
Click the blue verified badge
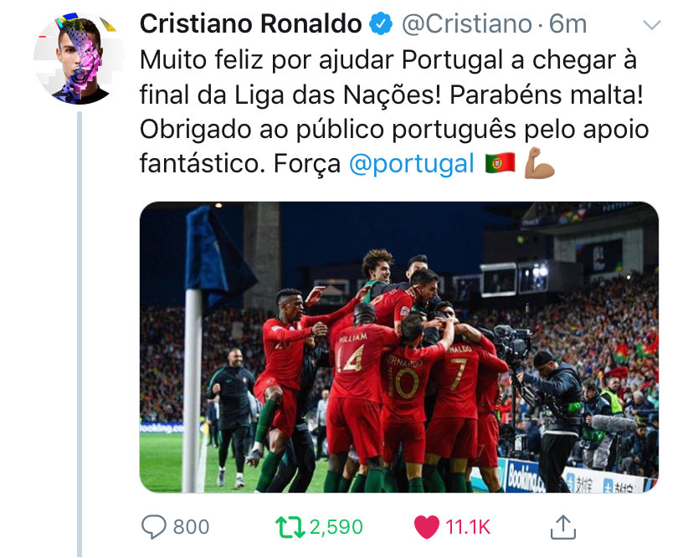[381, 24]
